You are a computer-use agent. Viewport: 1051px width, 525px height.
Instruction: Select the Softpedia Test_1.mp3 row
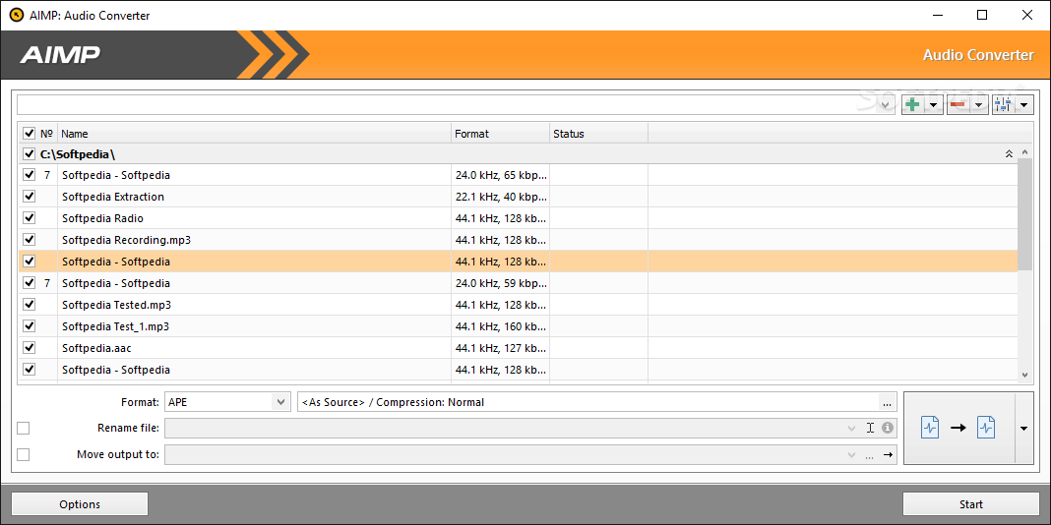coord(518,326)
